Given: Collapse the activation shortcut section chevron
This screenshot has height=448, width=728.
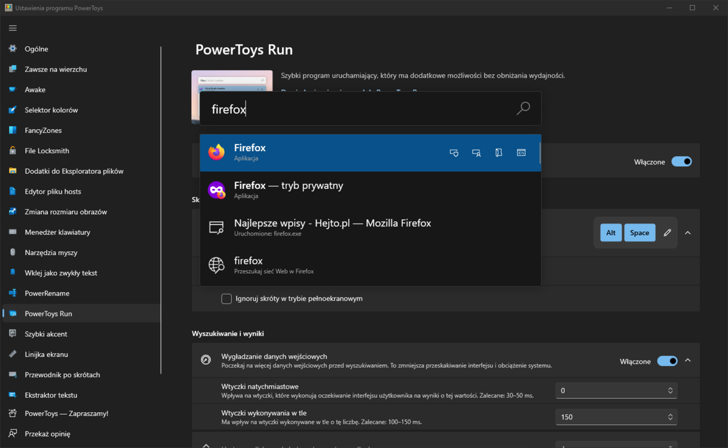Looking at the screenshot, I should (687, 232).
